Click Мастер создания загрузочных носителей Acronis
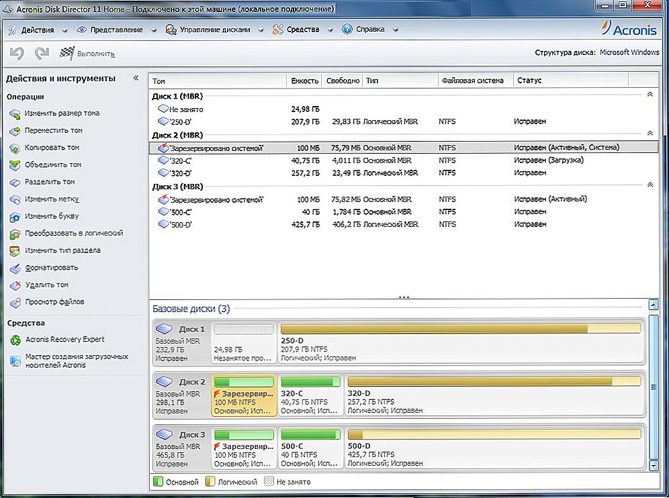The height and width of the screenshot is (498, 669). 77,360
